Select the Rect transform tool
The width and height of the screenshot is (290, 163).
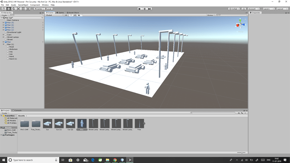click(x=23, y=9)
